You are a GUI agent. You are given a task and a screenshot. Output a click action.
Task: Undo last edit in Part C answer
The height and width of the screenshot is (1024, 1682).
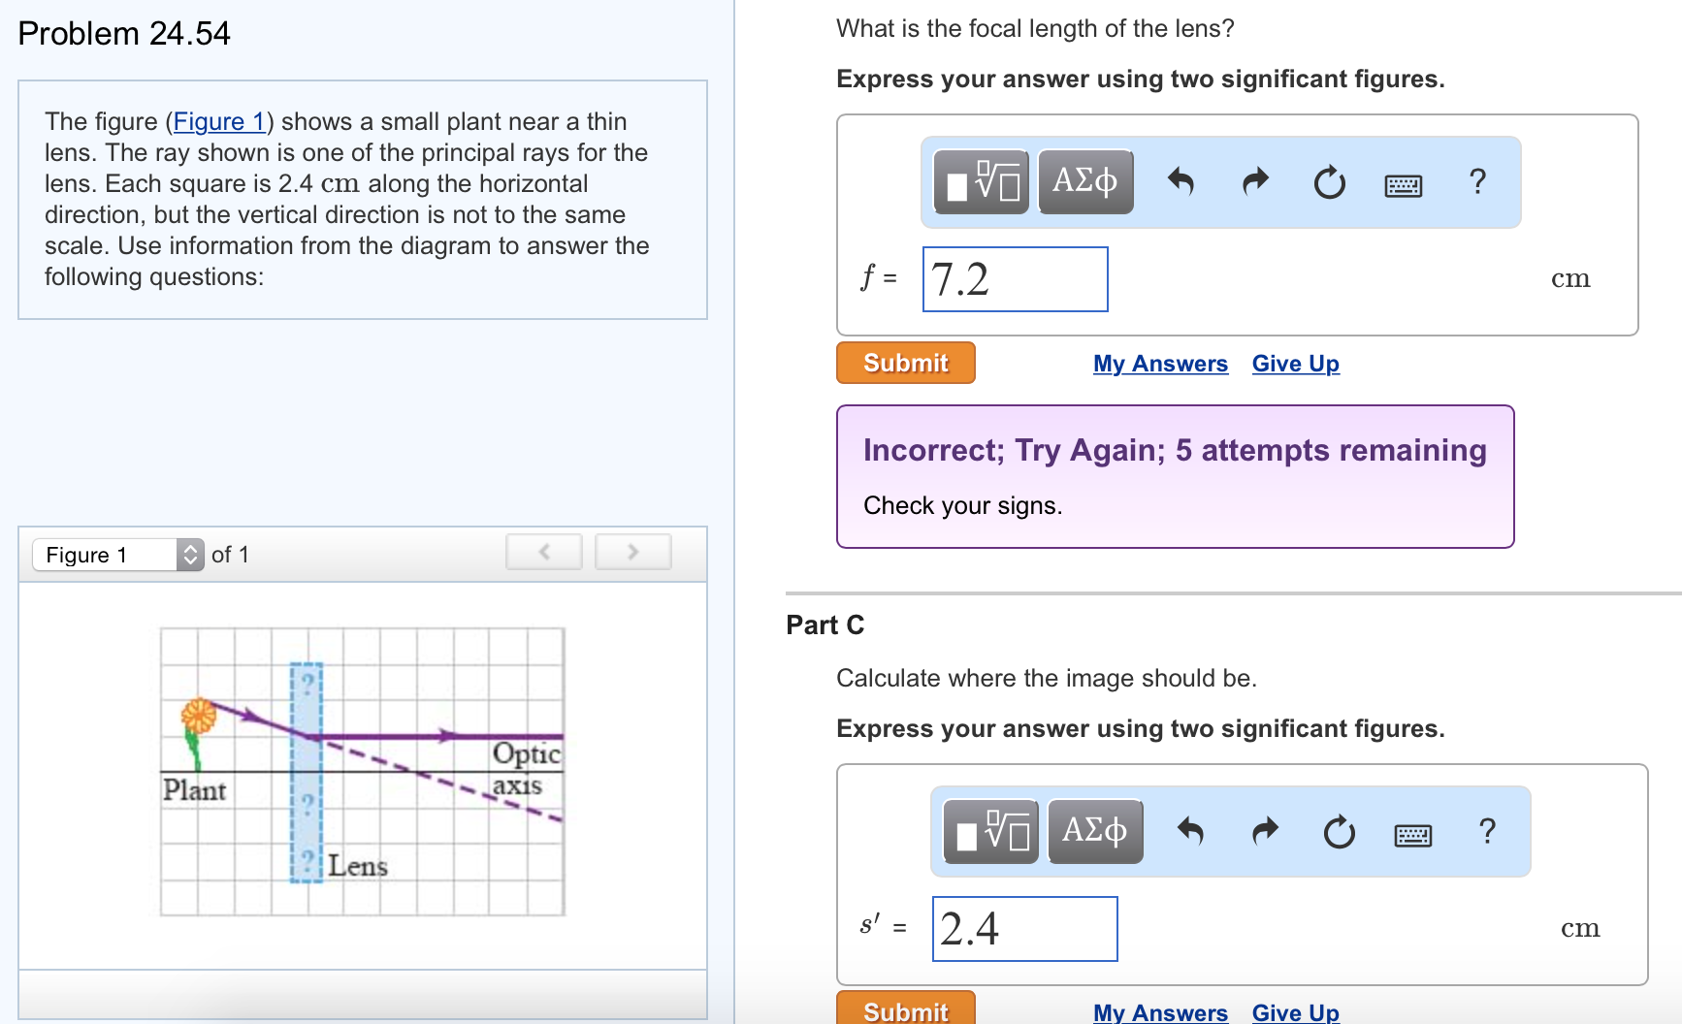pos(1189,831)
